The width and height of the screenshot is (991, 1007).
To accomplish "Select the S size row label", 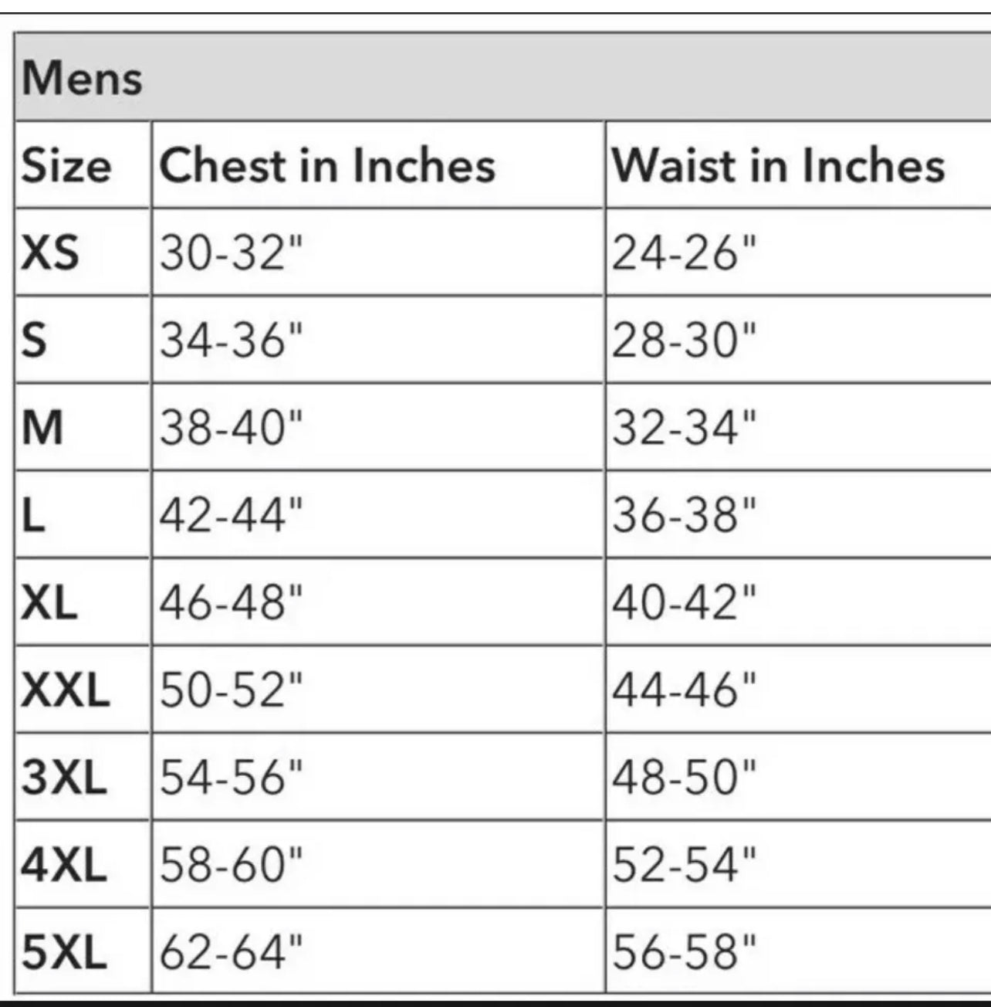I will [35, 340].
